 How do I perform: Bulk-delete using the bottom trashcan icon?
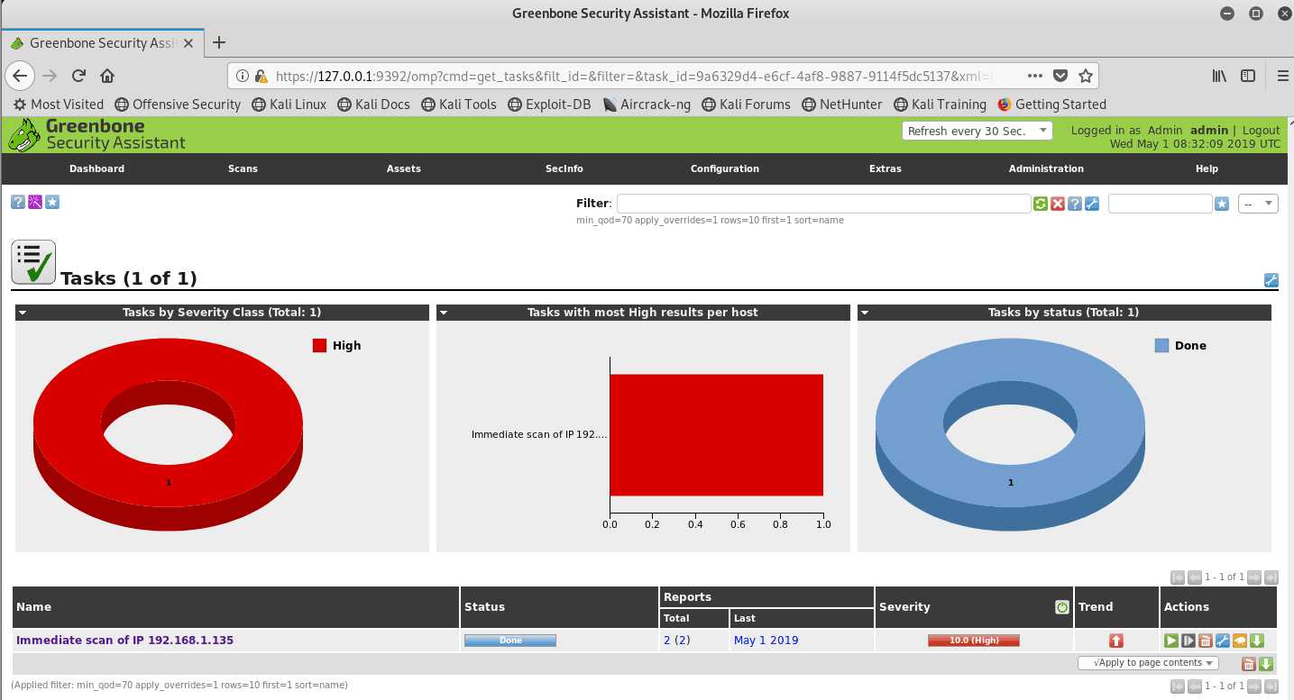click(x=1249, y=664)
